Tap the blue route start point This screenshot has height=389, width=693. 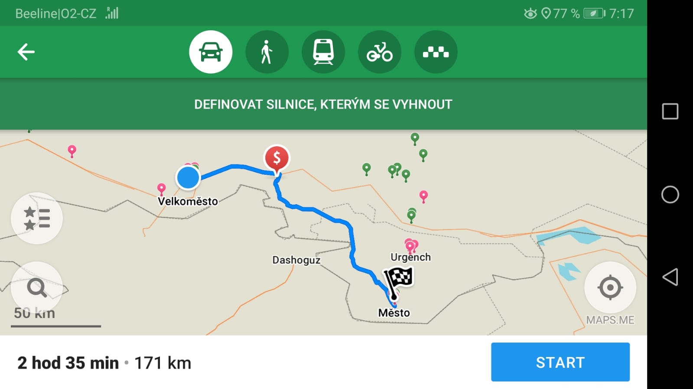tap(188, 178)
